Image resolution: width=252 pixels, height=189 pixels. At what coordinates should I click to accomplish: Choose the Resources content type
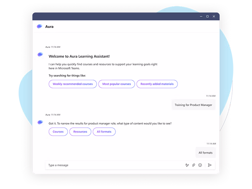tap(80, 132)
